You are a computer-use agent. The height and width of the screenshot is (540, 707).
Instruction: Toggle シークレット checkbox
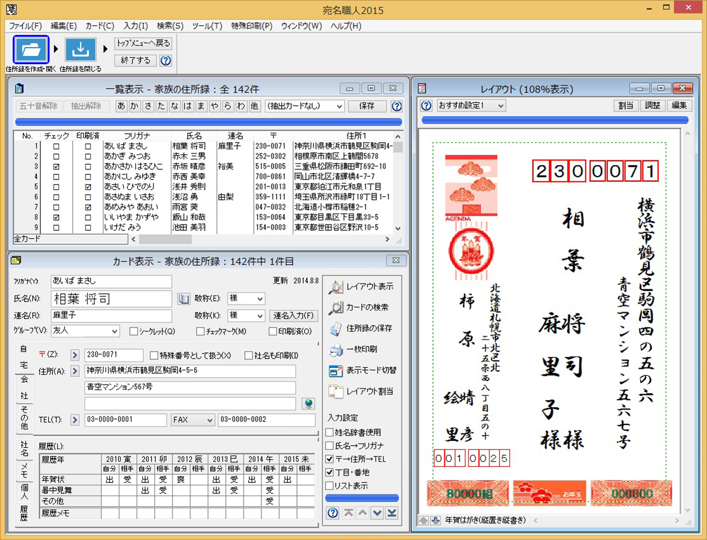coord(133,331)
